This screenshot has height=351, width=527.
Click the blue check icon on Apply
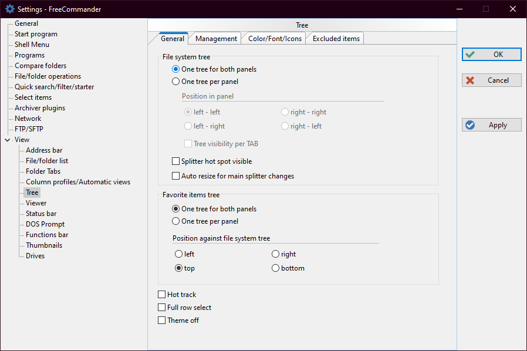click(470, 125)
